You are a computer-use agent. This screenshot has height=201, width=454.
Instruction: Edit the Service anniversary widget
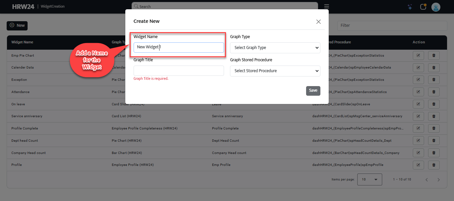(418, 116)
